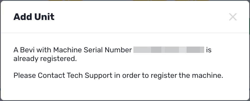Screen dimensions: 250x101
Task: Click the word Please in second paragraph
Action: 25,75
